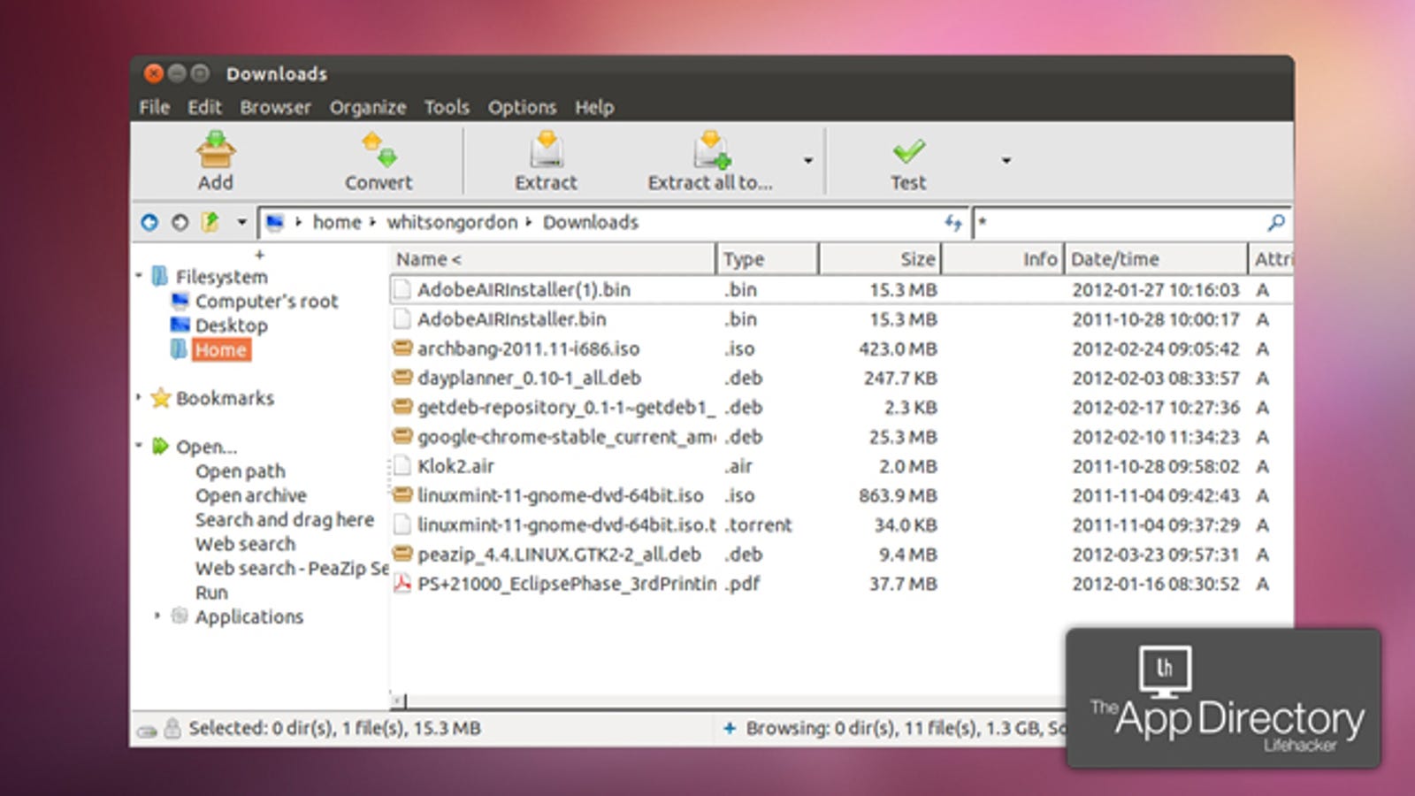Open the dropdown arrow beside Extract all to
This screenshot has width=1415, height=796.
point(807,160)
